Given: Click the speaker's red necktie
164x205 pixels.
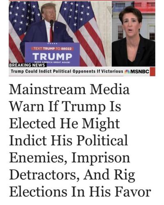Looking at the screenshot, I should (51, 34).
